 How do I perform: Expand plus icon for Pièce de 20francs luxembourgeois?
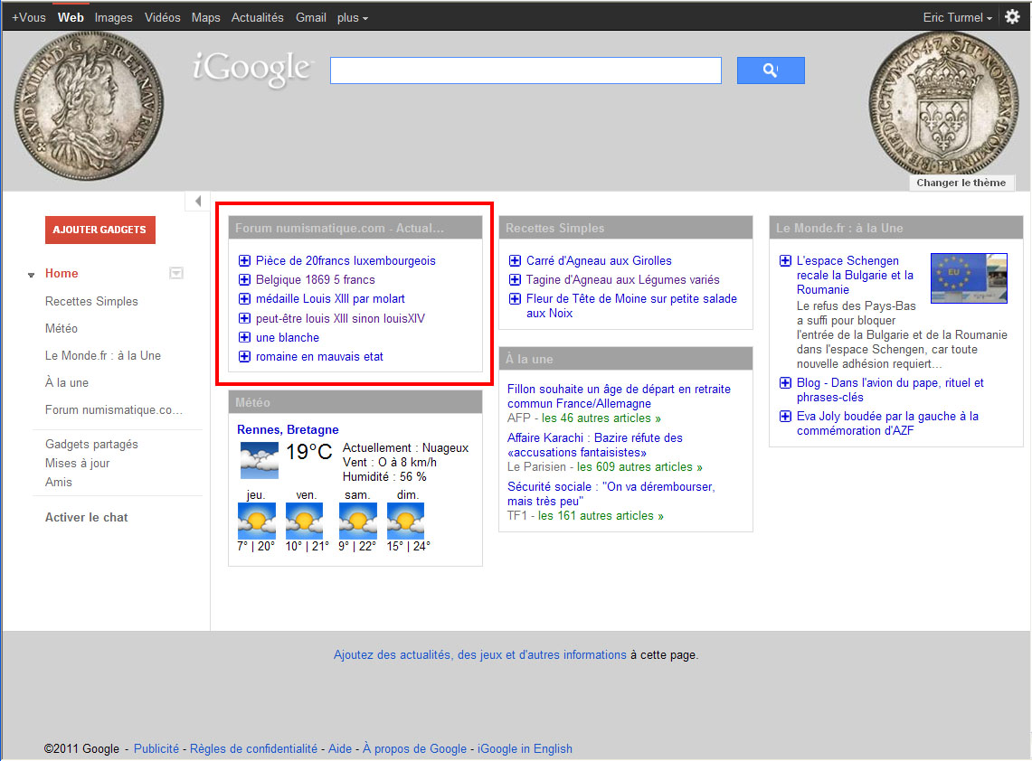244,260
